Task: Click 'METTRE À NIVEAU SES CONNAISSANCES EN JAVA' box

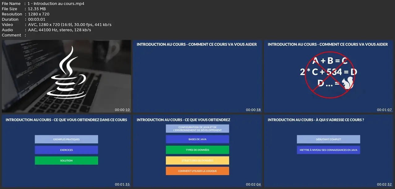Action: coord(329,150)
